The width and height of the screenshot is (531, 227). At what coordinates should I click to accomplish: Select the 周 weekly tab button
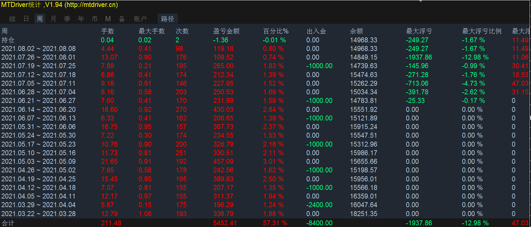[x=40, y=19]
